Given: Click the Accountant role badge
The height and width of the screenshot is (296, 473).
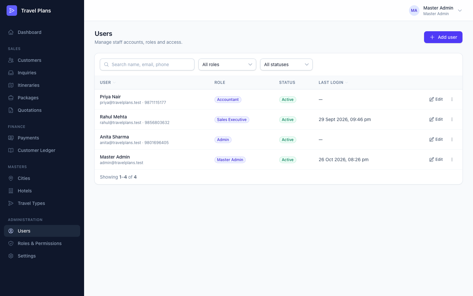Looking at the screenshot, I should tap(228, 100).
